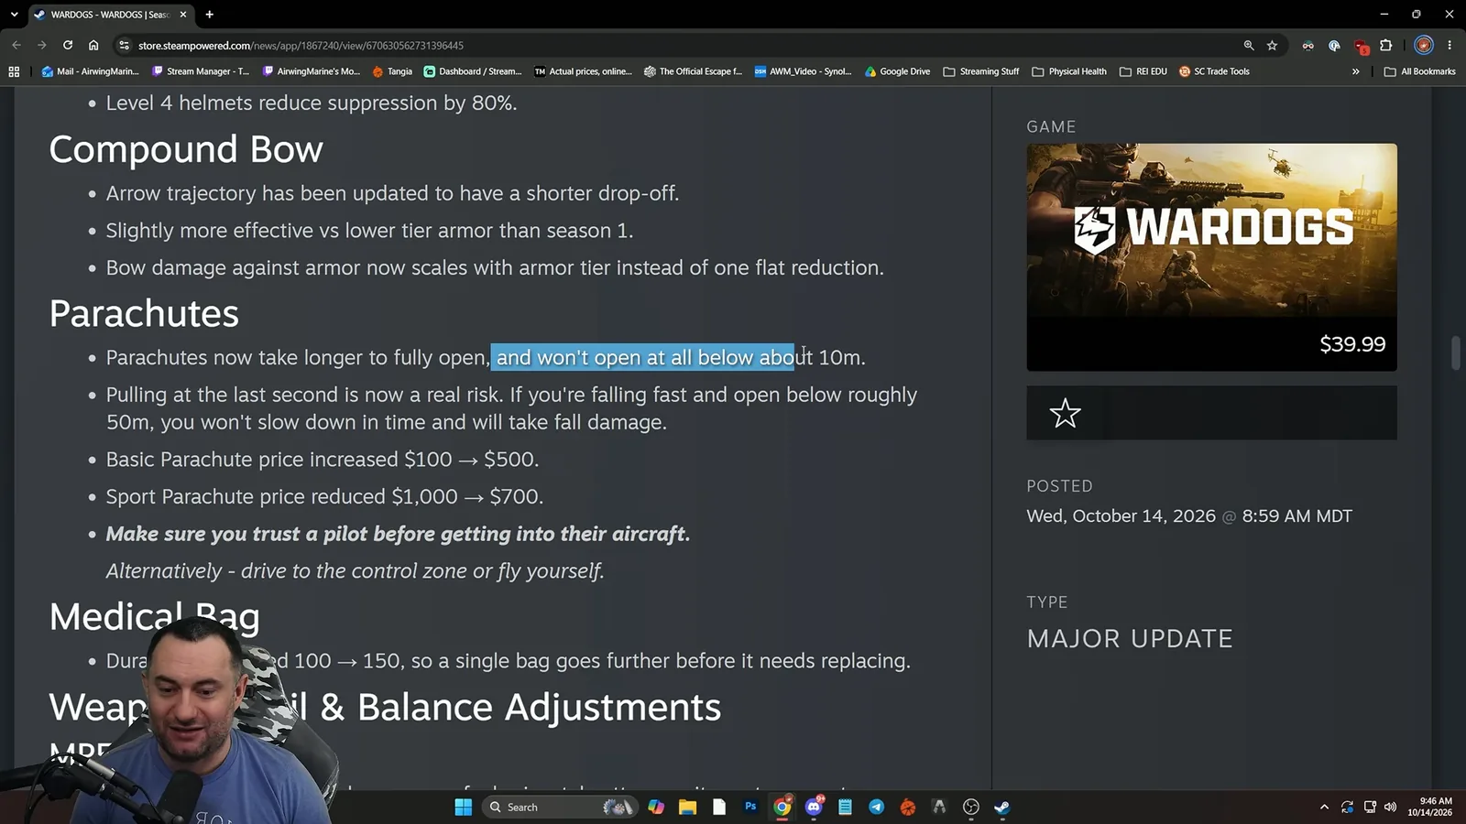Open the All Bookmarks folder
The width and height of the screenshot is (1466, 824).
tap(1420, 71)
